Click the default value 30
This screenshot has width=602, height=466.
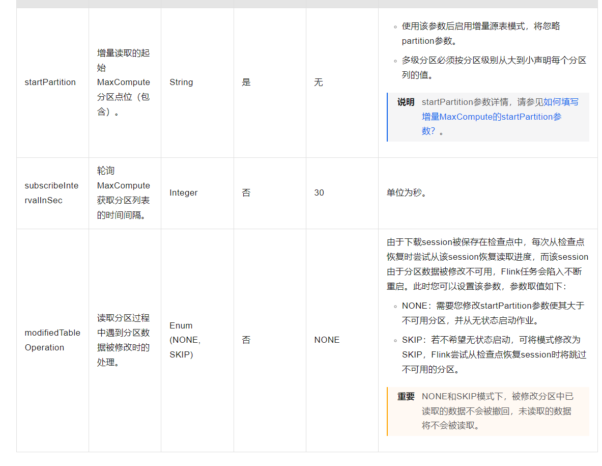coord(319,193)
